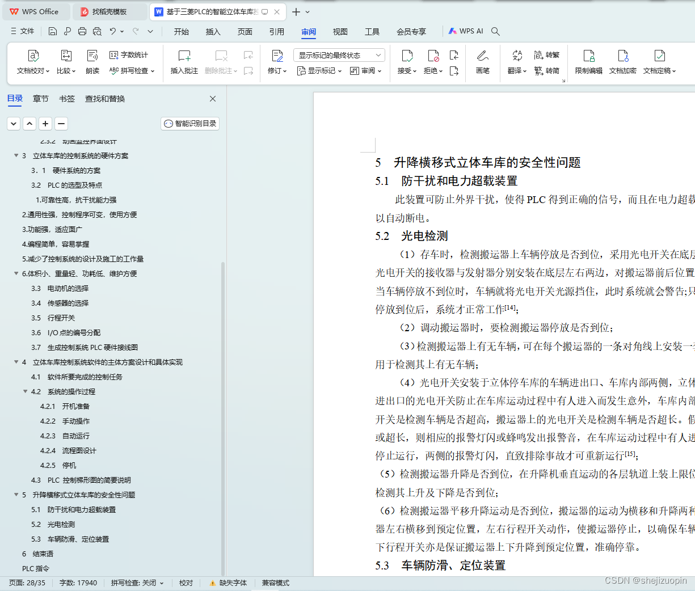Open 拼写检查: 关闭 status dropdown
Image resolution: width=695 pixels, height=591 pixels.
click(137, 583)
